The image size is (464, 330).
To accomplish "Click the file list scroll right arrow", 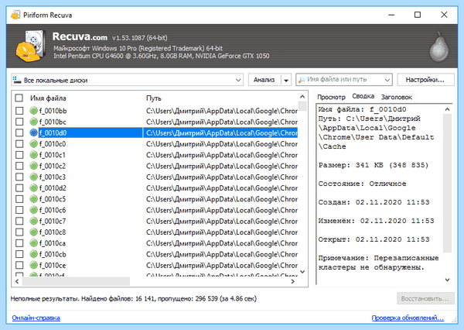I will coord(292,281).
